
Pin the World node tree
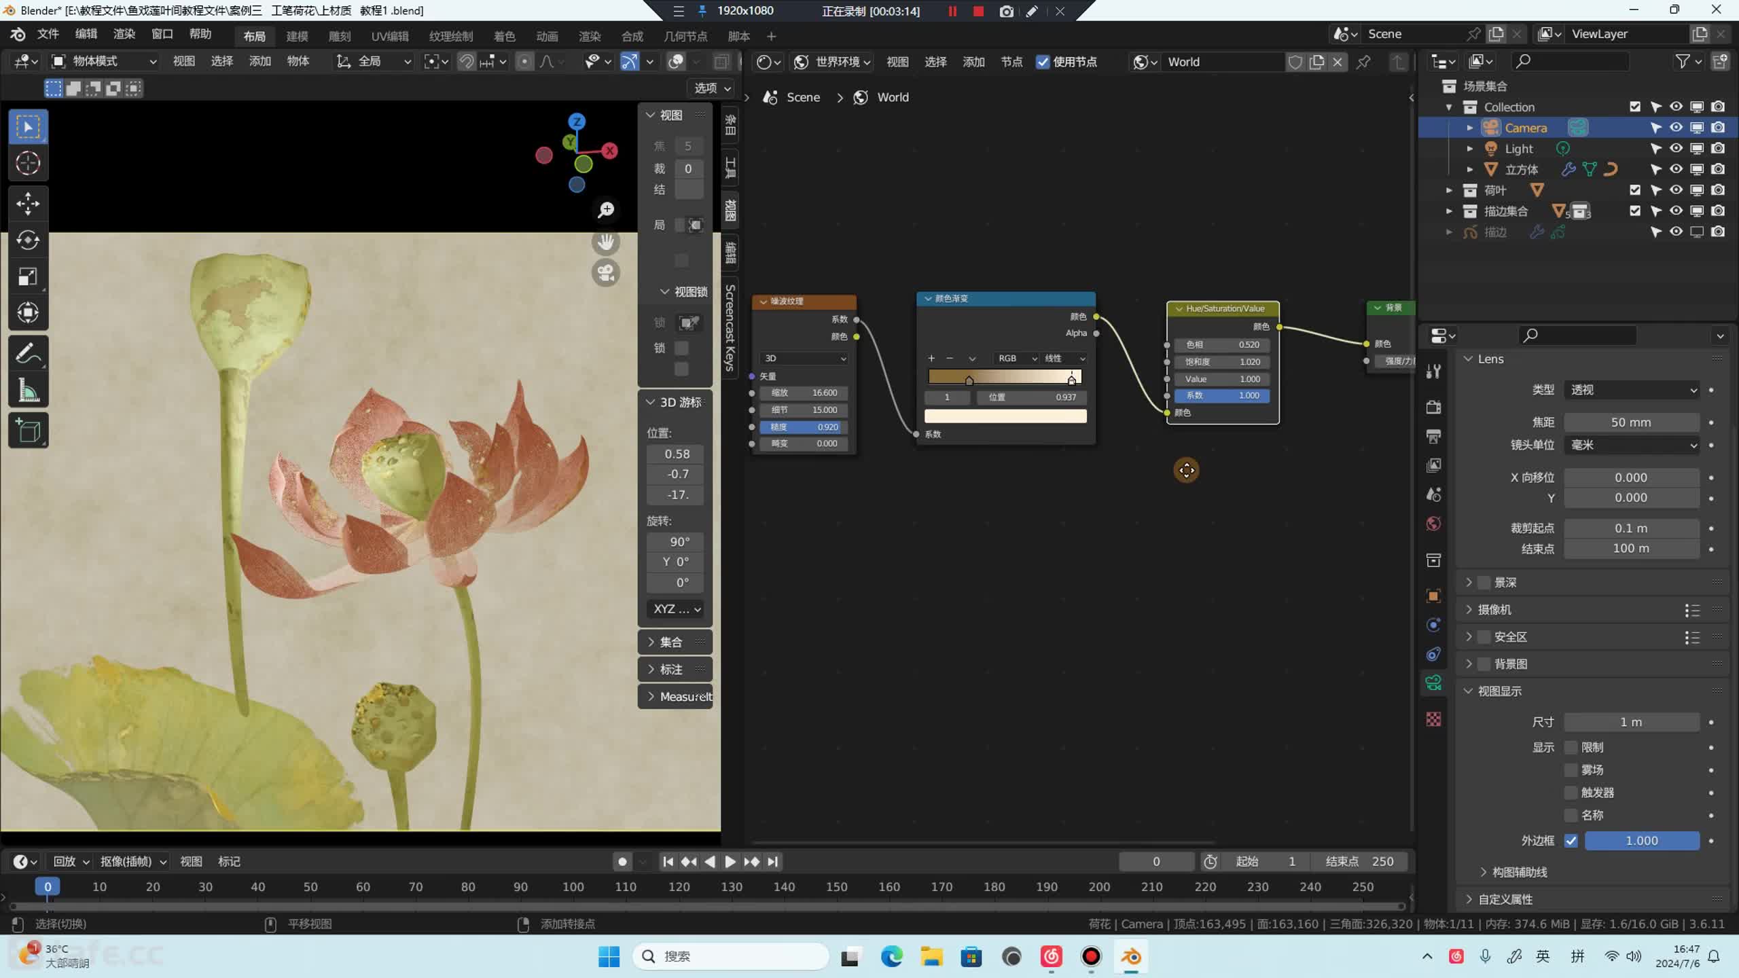(1363, 62)
